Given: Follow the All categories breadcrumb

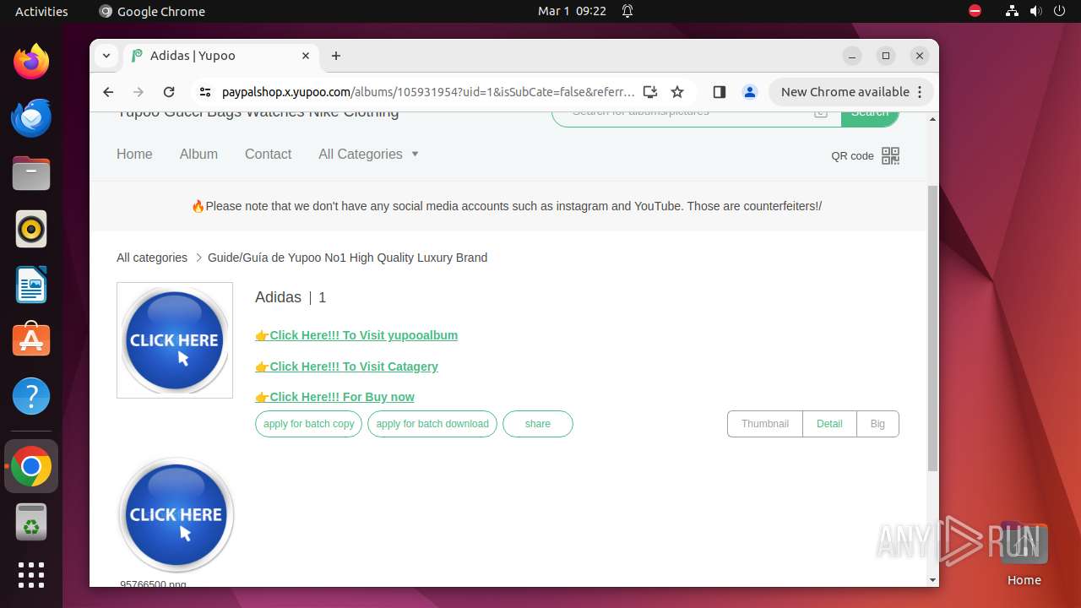Looking at the screenshot, I should [x=152, y=258].
